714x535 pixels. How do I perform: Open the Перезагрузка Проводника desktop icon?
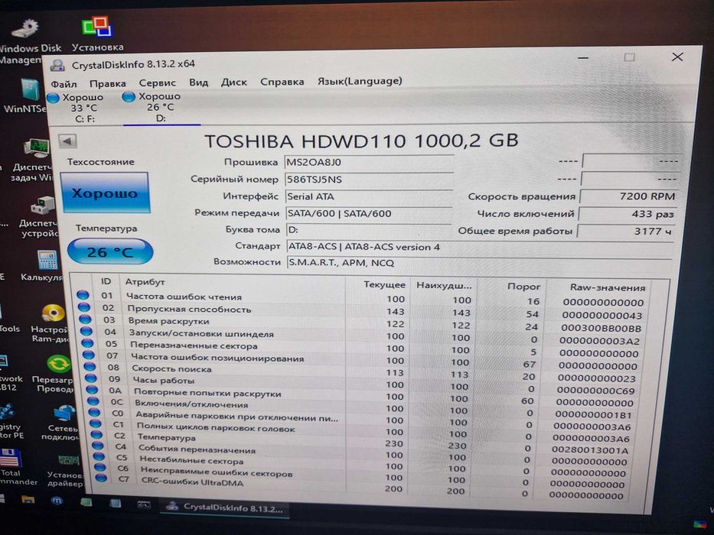pos(54,374)
